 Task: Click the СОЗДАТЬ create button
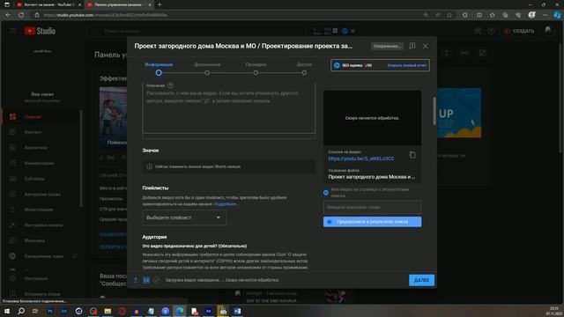[x=519, y=32]
